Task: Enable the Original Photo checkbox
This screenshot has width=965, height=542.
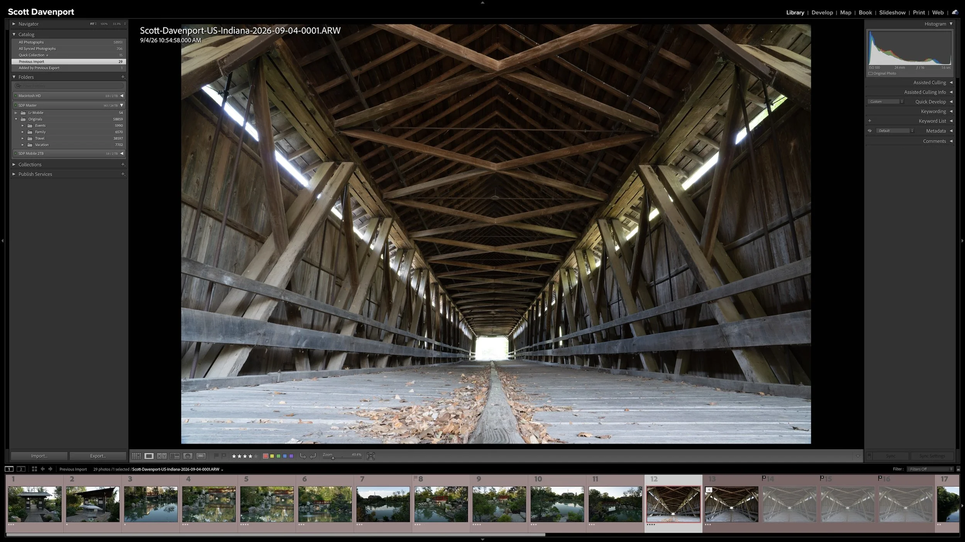Action: click(x=870, y=74)
